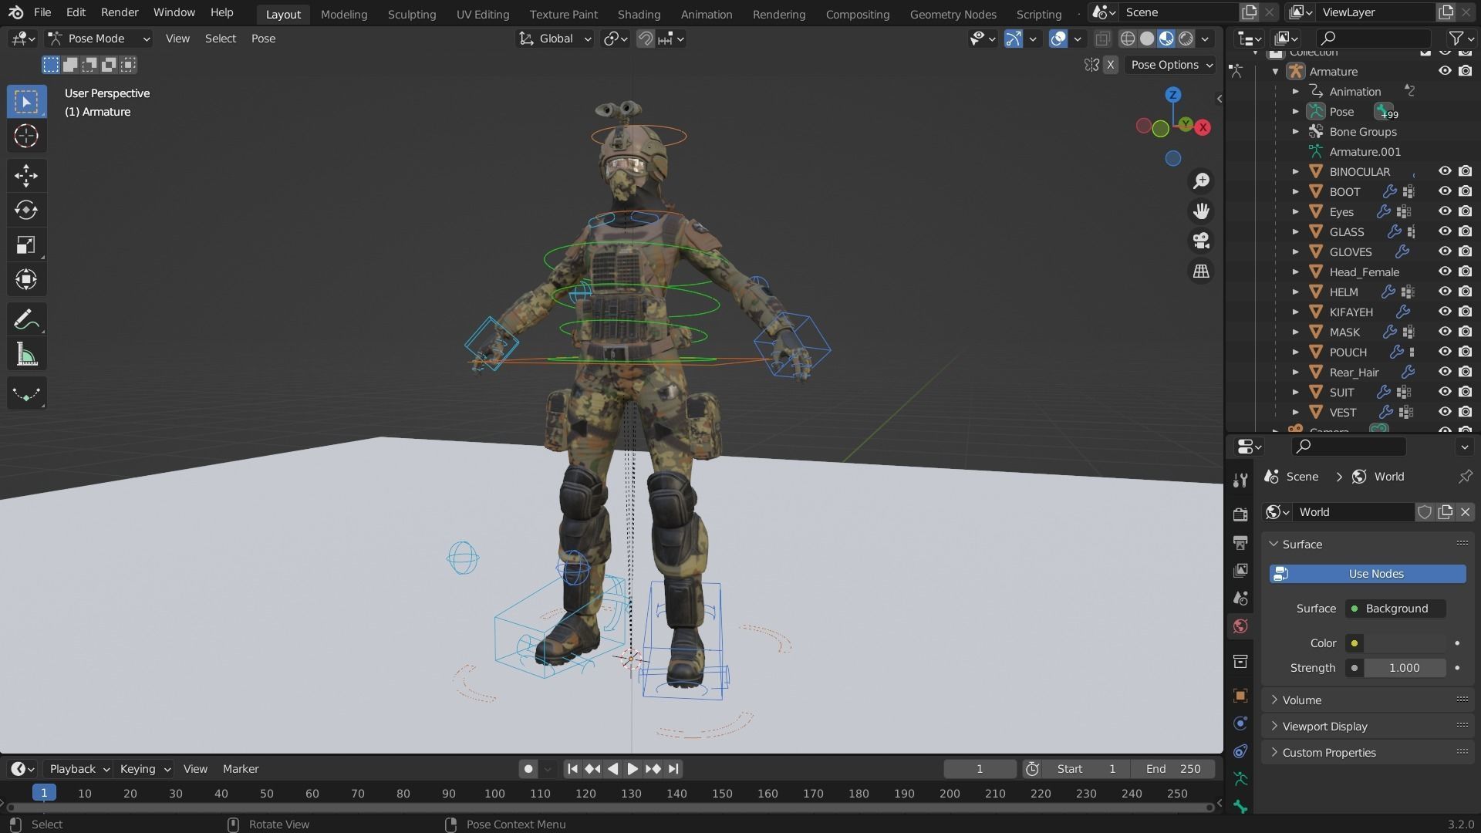The width and height of the screenshot is (1481, 833).
Task: Click the End frame field
Action: pos(1172,769)
